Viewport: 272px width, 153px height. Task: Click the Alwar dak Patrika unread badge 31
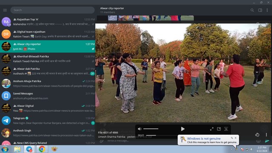(93, 74)
